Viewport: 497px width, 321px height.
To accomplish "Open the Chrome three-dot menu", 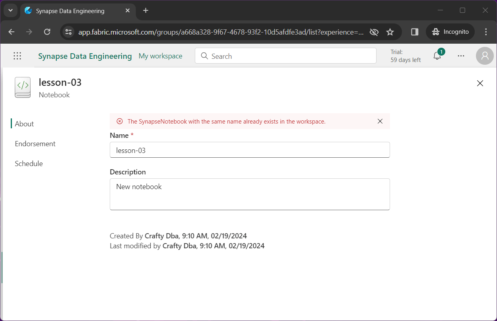I will point(486,32).
